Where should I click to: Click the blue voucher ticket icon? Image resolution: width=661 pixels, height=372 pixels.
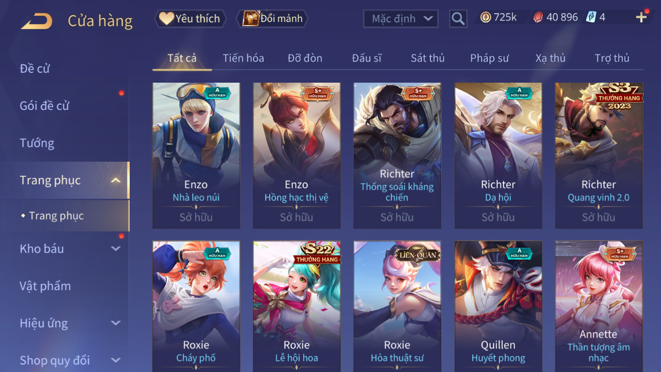click(591, 17)
